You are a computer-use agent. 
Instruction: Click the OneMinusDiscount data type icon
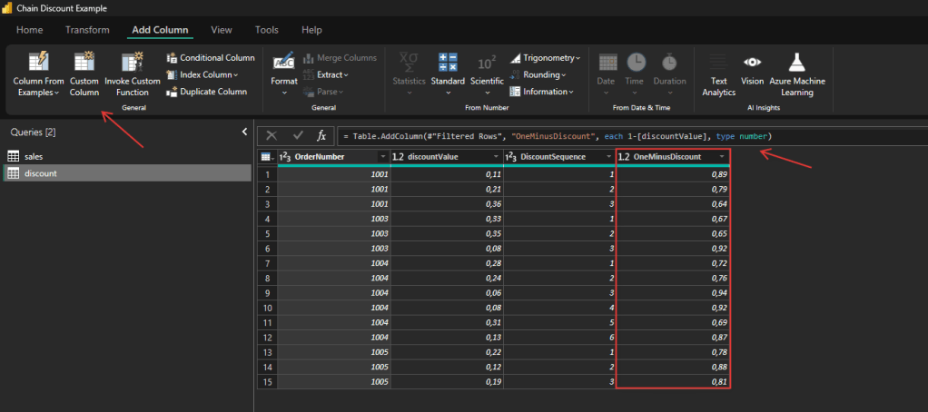(x=624, y=157)
